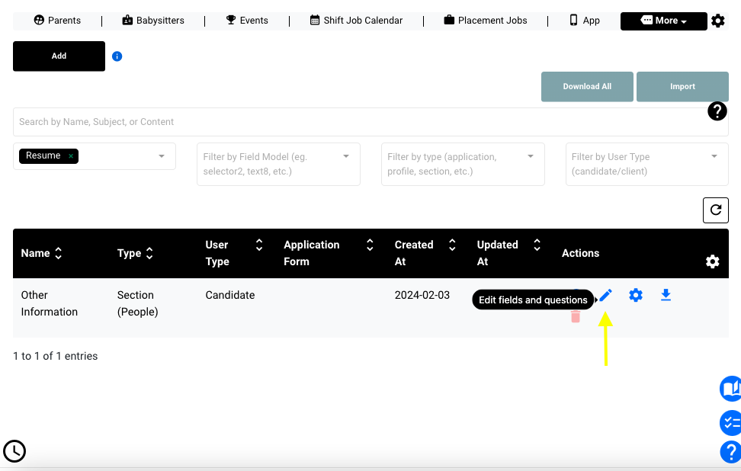Focus the search by name field

tap(358, 122)
